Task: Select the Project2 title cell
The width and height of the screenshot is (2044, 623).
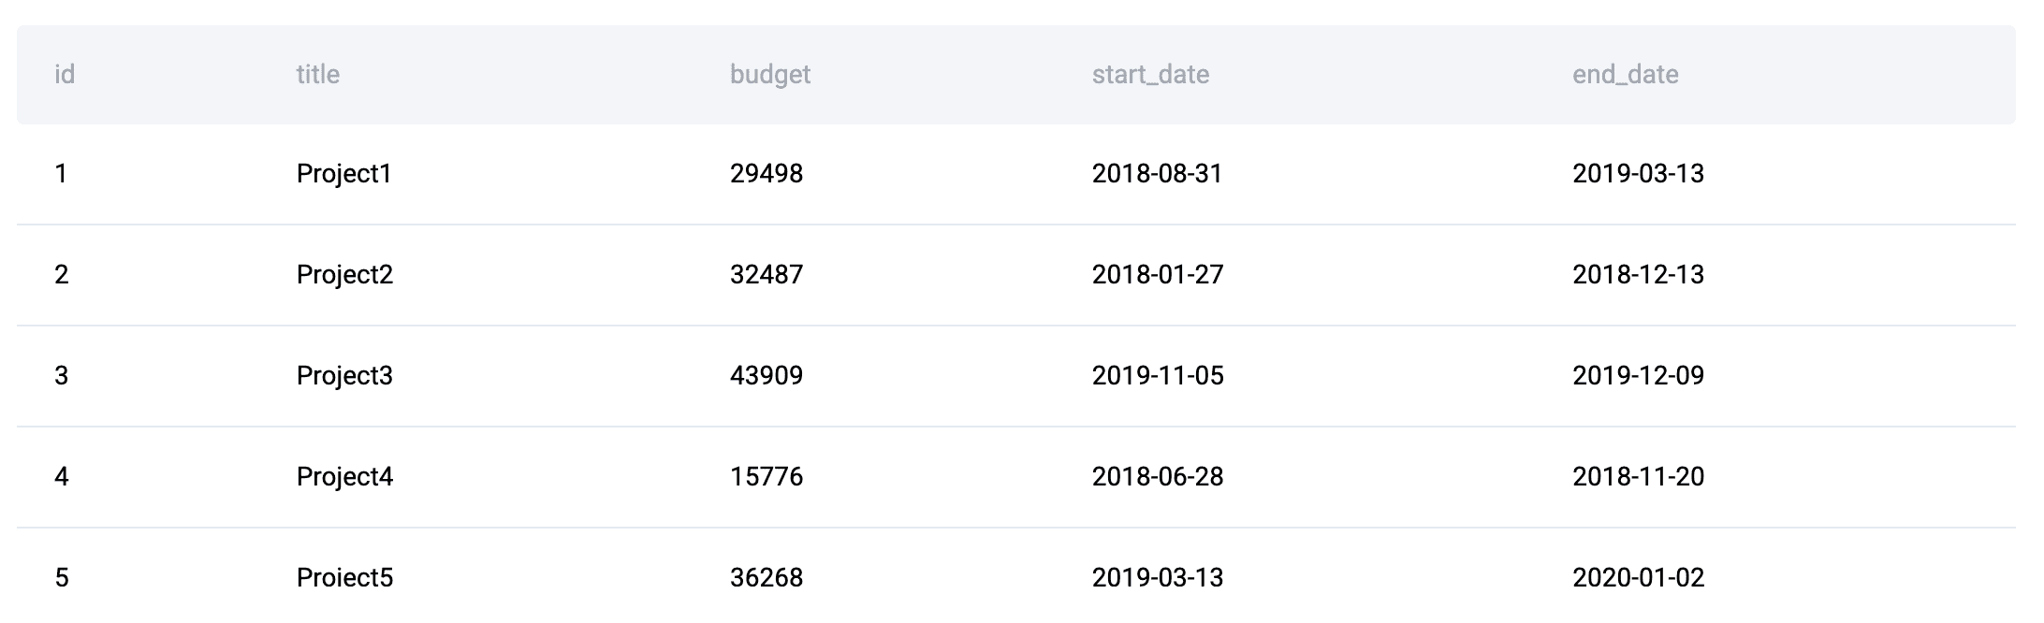Action: pos(344,275)
